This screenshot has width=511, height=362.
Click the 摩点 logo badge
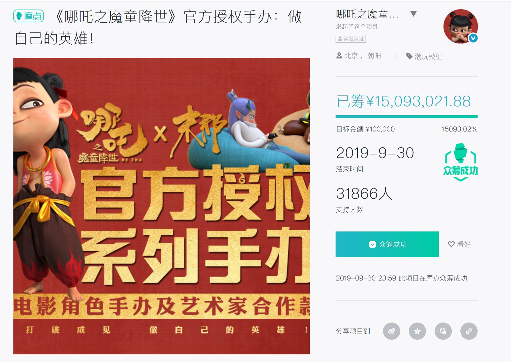coord(28,16)
